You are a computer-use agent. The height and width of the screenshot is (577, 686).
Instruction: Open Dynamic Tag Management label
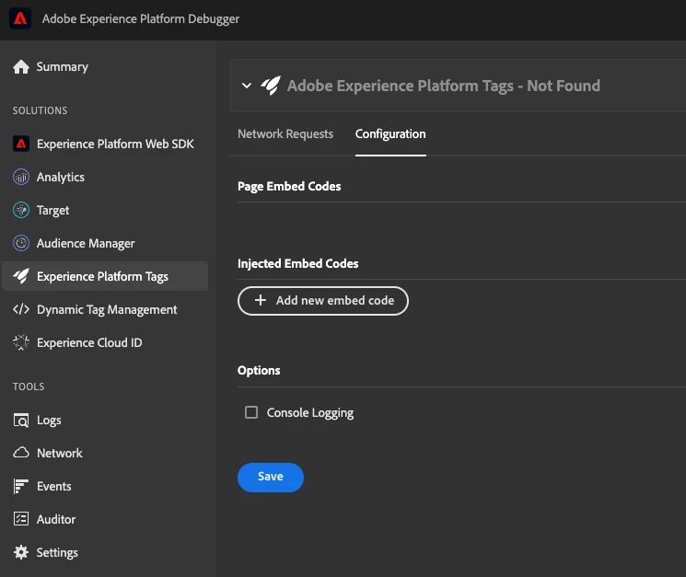pyautogui.click(x=107, y=309)
